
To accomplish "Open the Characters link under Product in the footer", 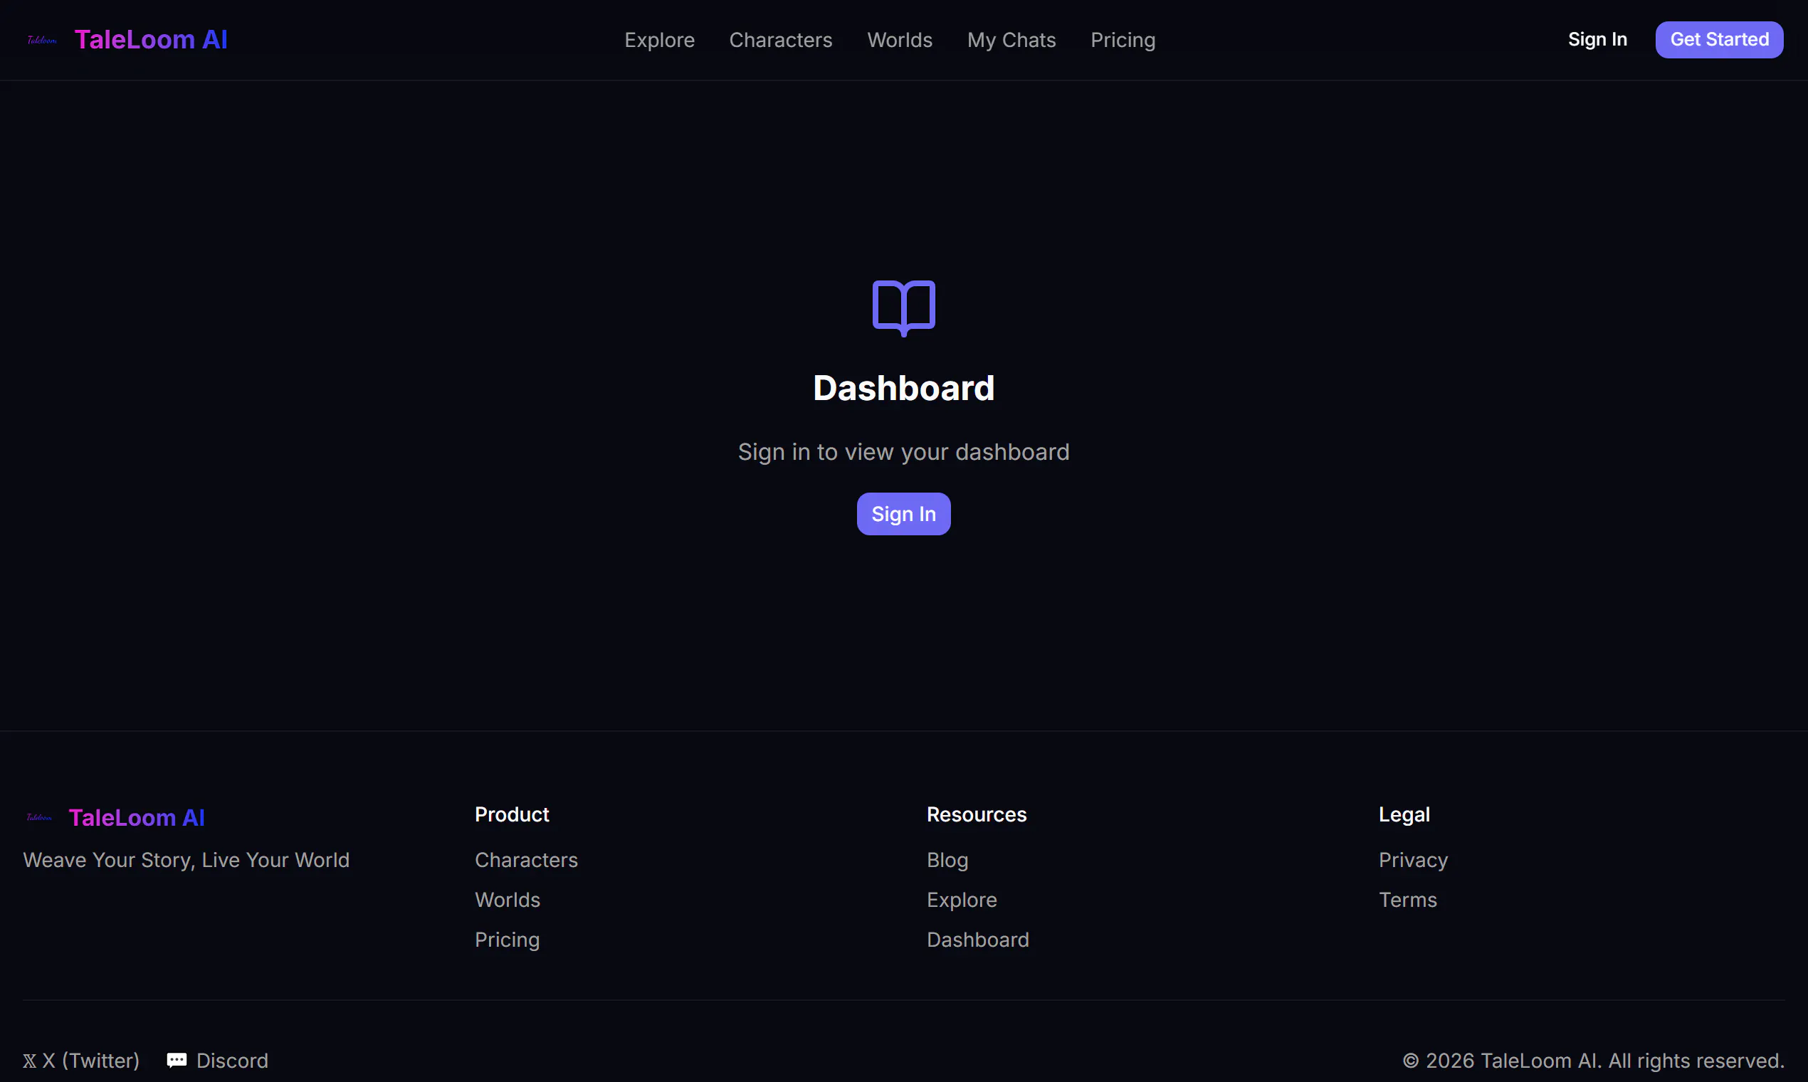I will [525, 861].
